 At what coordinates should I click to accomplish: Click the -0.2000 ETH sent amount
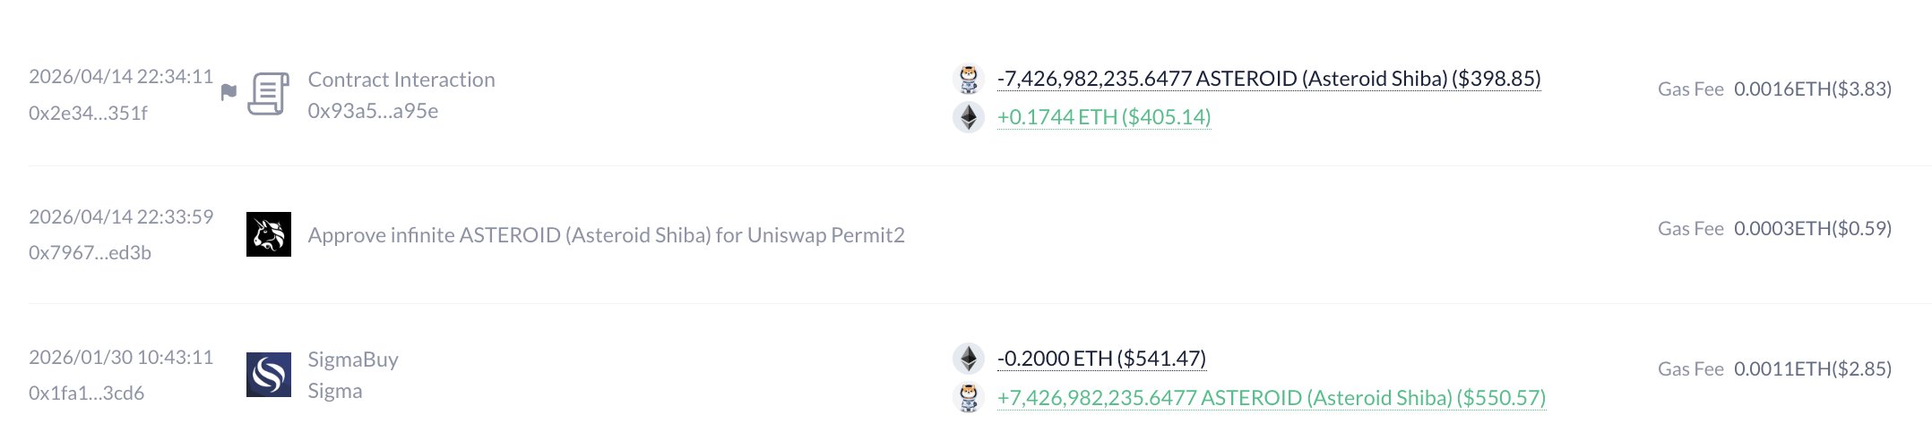1101,359
